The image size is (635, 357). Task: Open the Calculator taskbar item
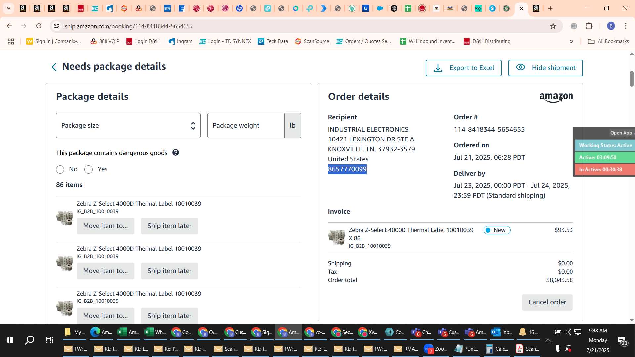point(497,349)
